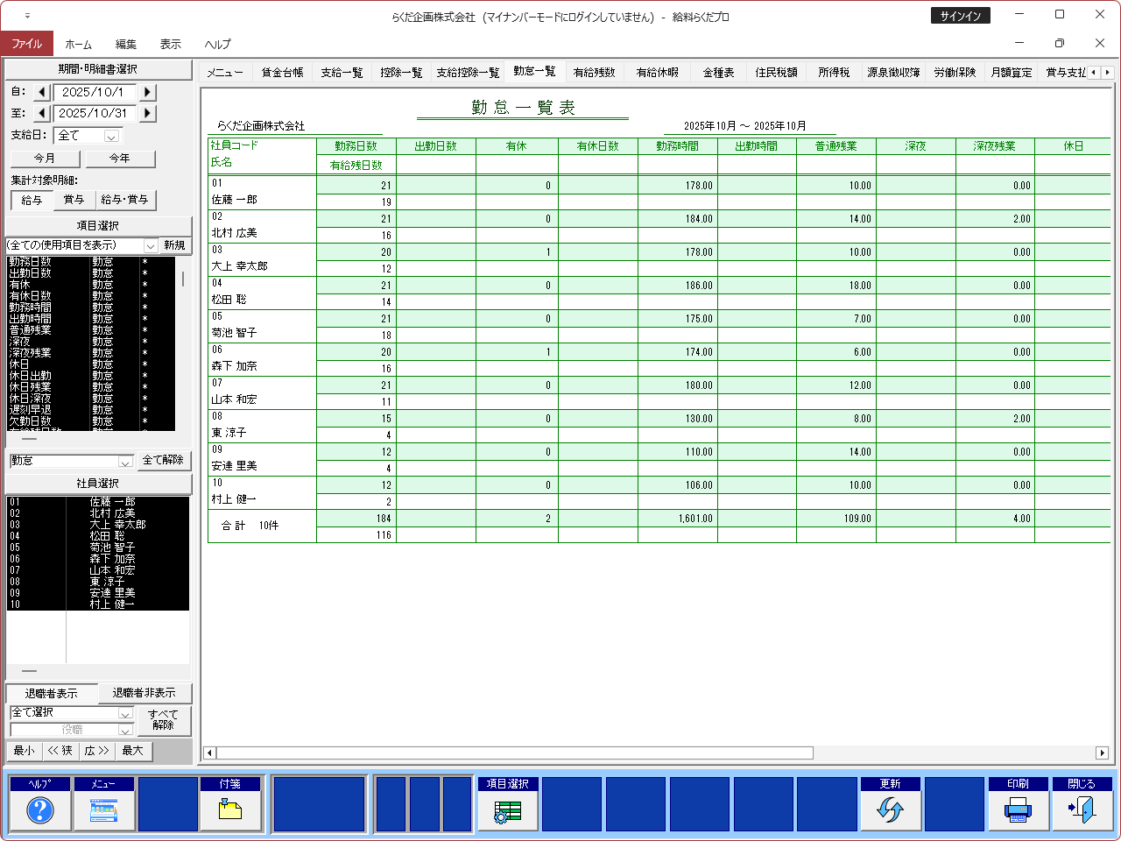Screen dimensions: 1121x841
Task: Open the ファイル menu
Action: point(26,44)
